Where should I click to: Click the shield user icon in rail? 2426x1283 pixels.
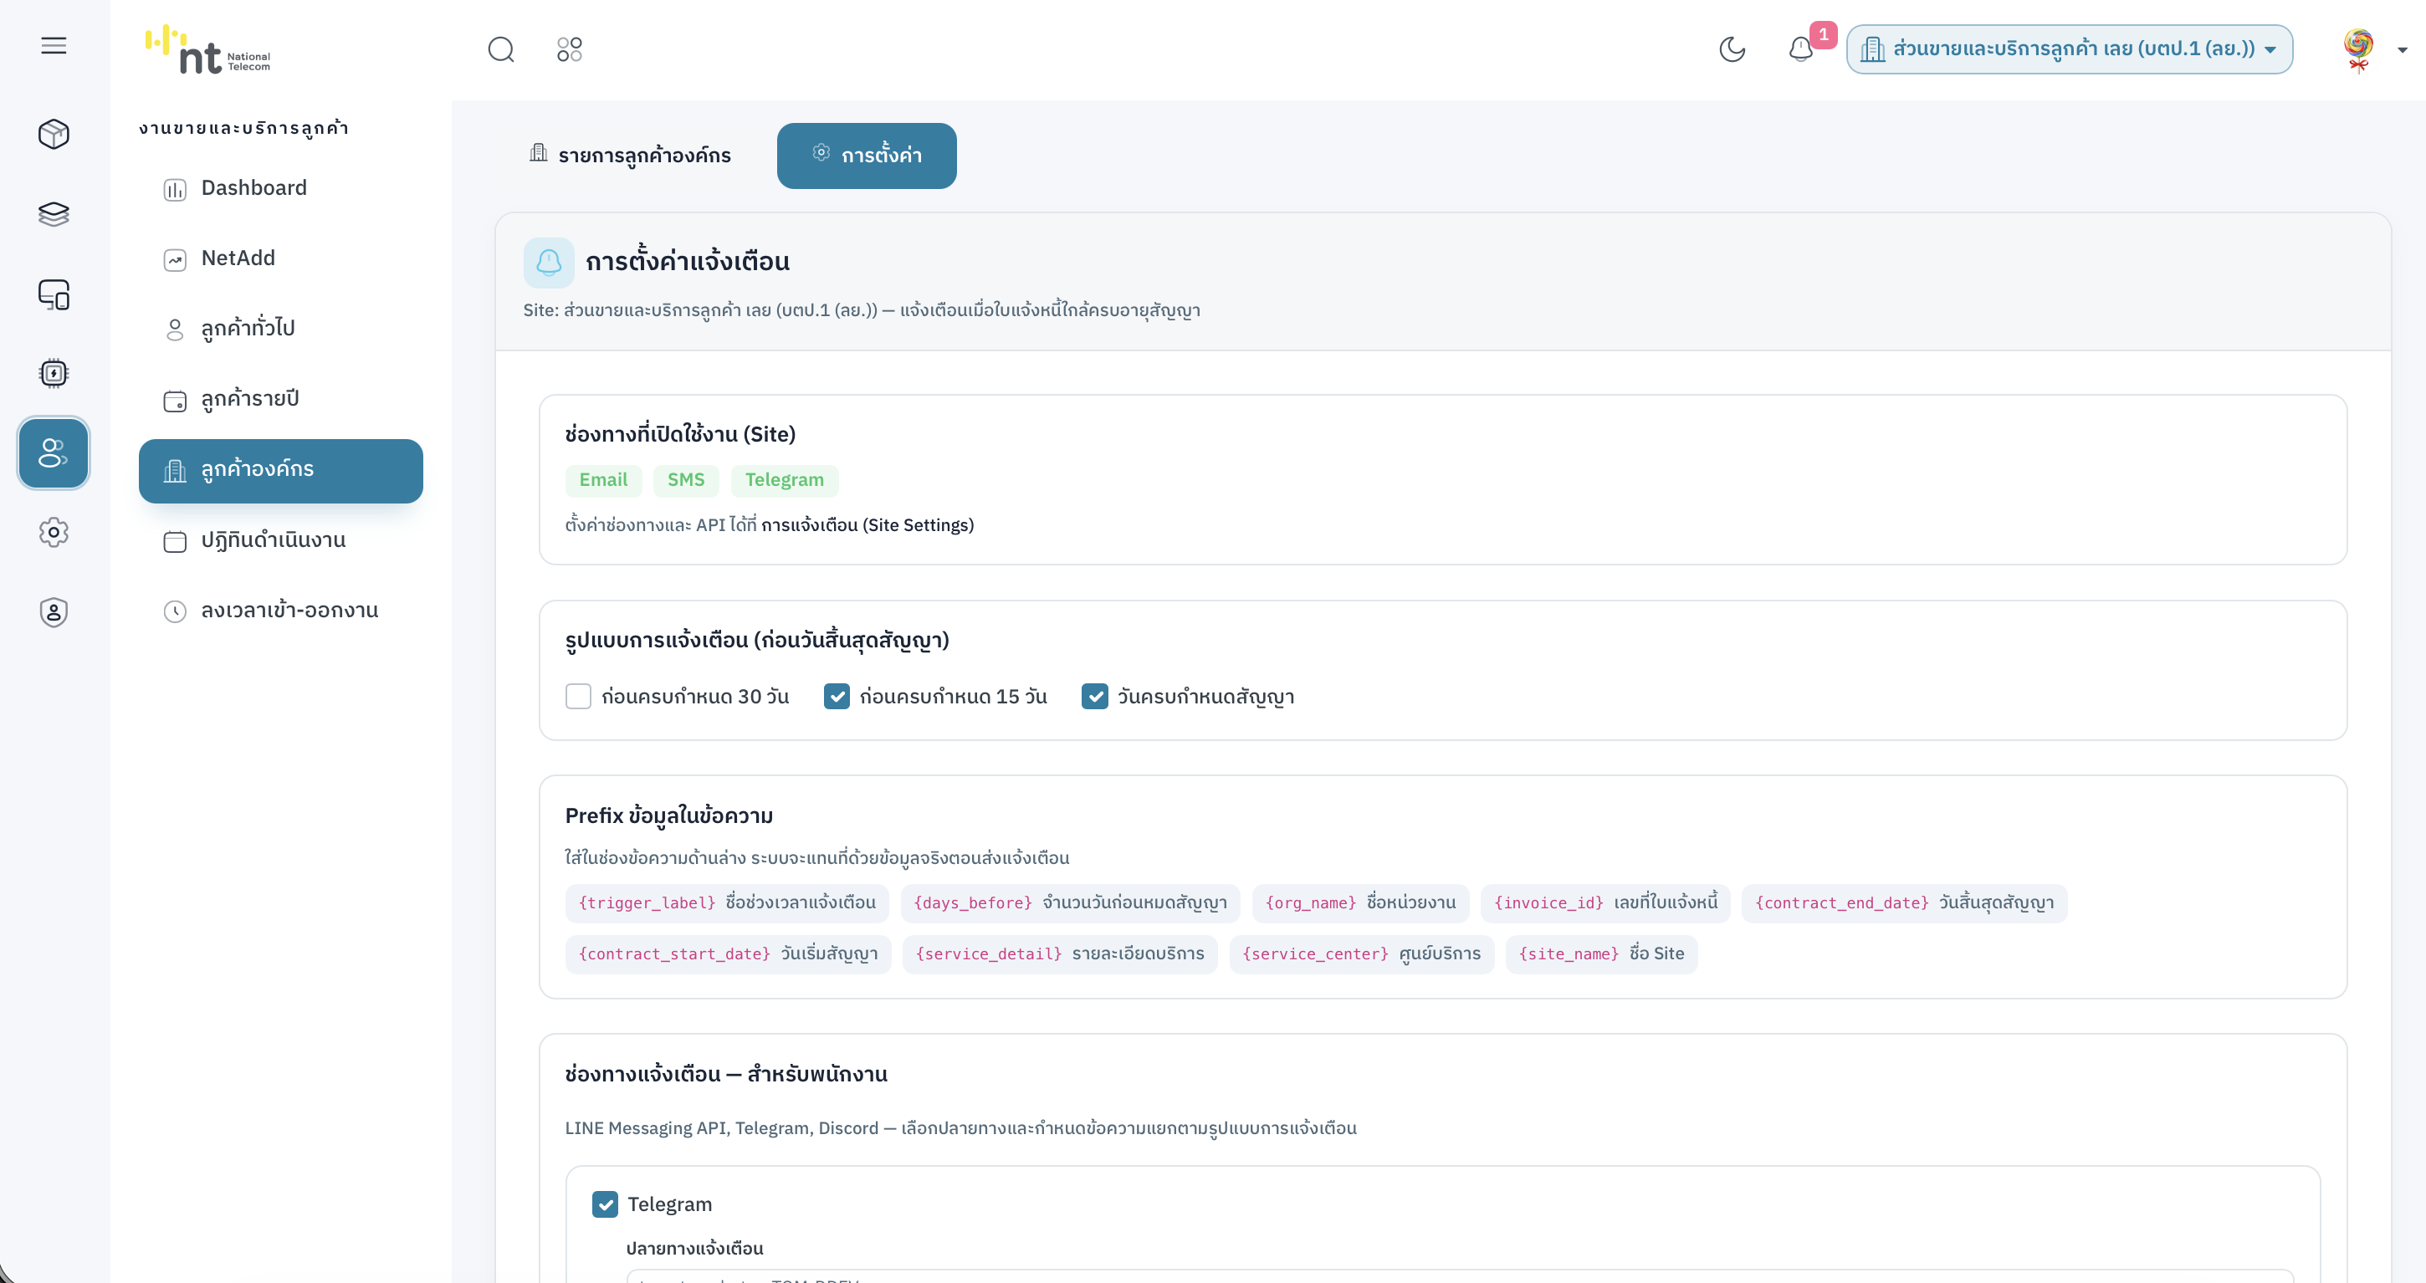pyautogui.click(x=54, y=613)
